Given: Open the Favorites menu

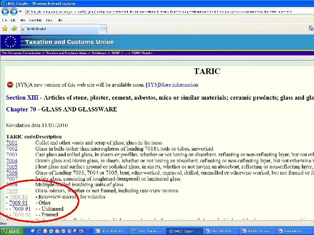Looking at the screenshot, I should coord(35,20).
